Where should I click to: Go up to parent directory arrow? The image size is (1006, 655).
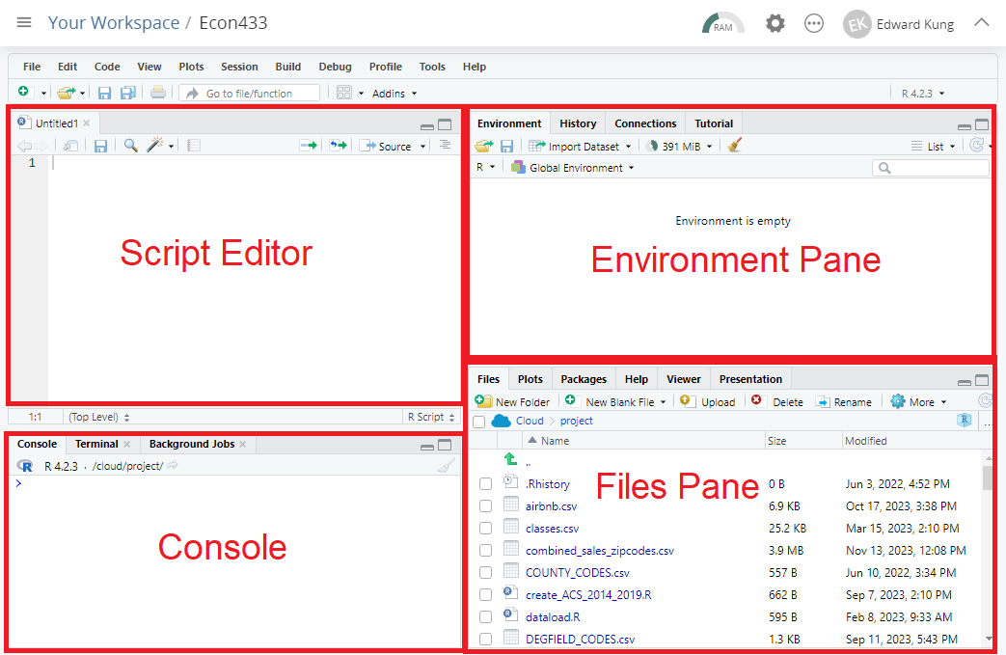(510, 459)
